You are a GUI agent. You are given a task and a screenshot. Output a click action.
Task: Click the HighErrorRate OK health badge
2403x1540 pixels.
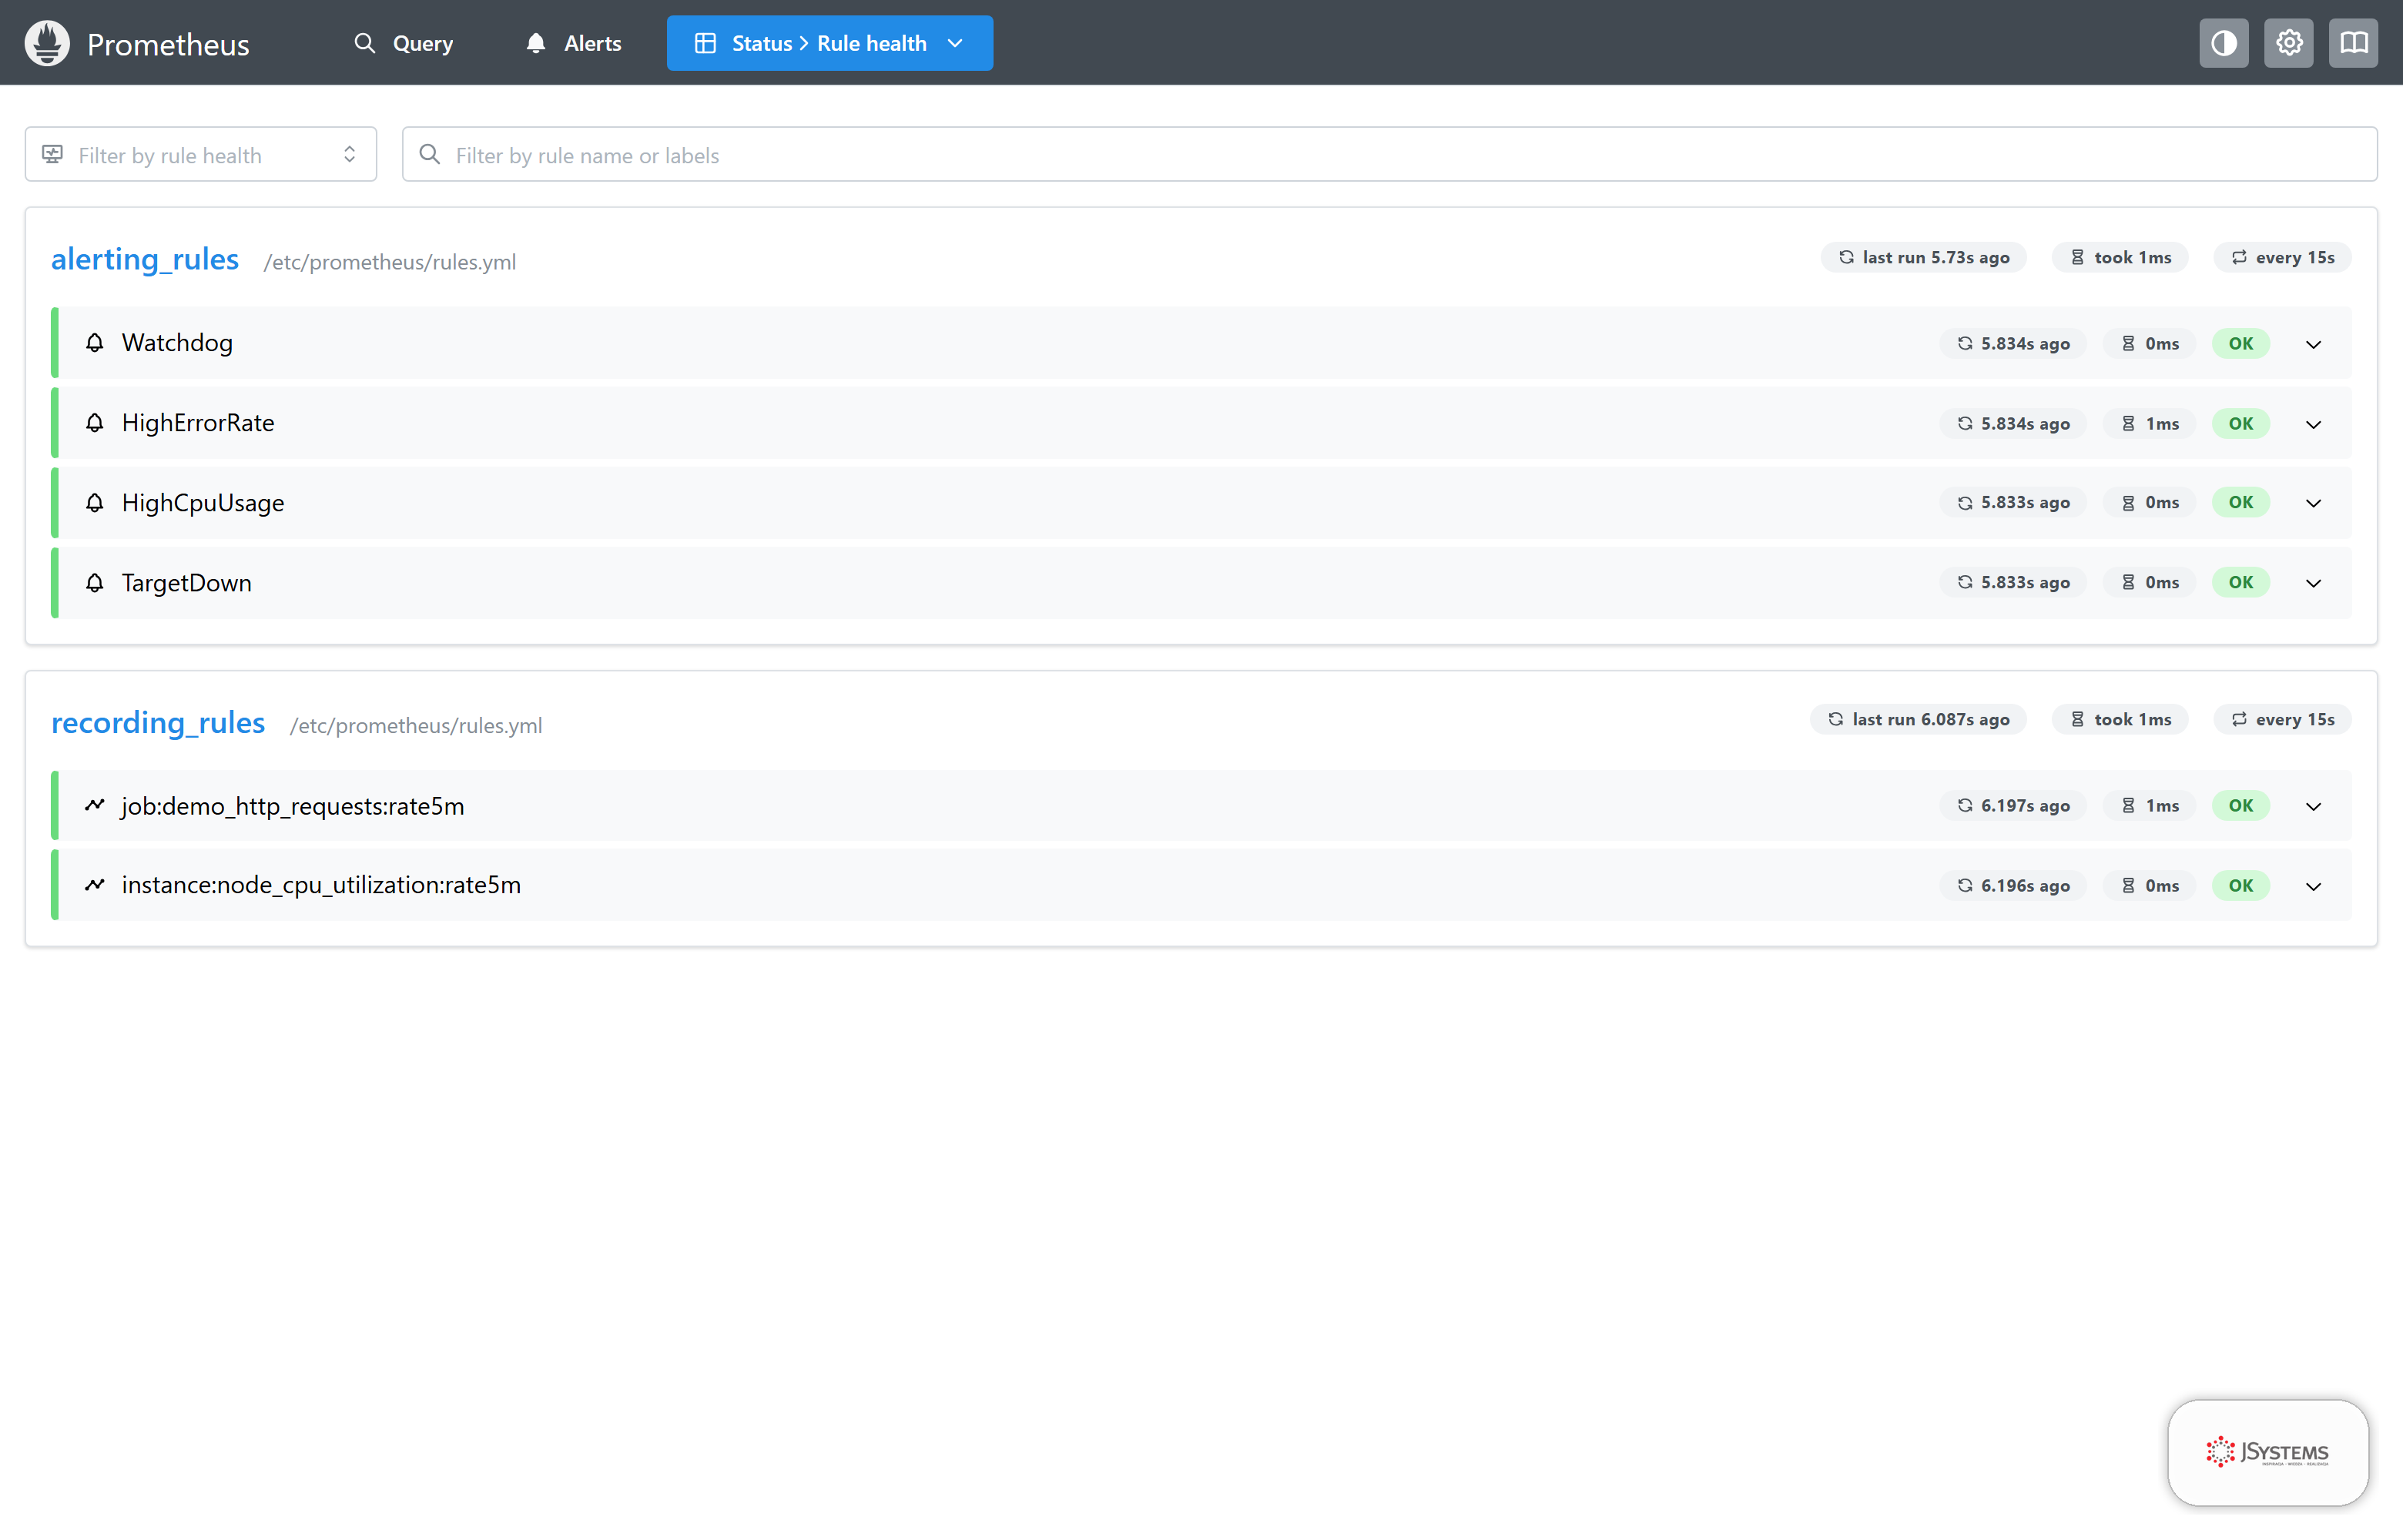point(2241,423)
